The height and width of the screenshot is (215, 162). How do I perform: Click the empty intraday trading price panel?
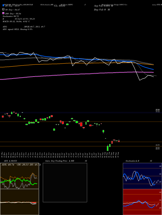tap(65, 182)
